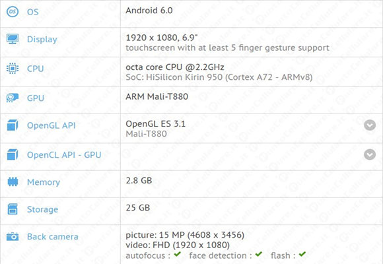383x264 pixels.
Task: Click the Back camera icon
Action: [x=13, y=236]
